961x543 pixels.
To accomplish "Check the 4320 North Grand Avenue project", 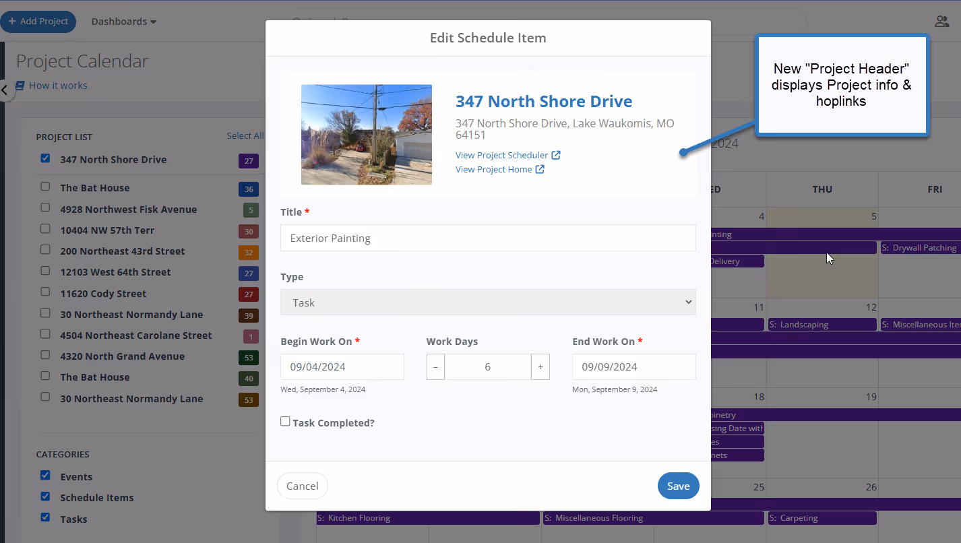I will click(45, 355).
